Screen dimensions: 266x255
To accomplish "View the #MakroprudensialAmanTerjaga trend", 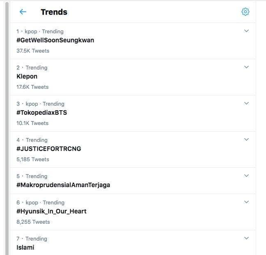I will tap(63, 185).
